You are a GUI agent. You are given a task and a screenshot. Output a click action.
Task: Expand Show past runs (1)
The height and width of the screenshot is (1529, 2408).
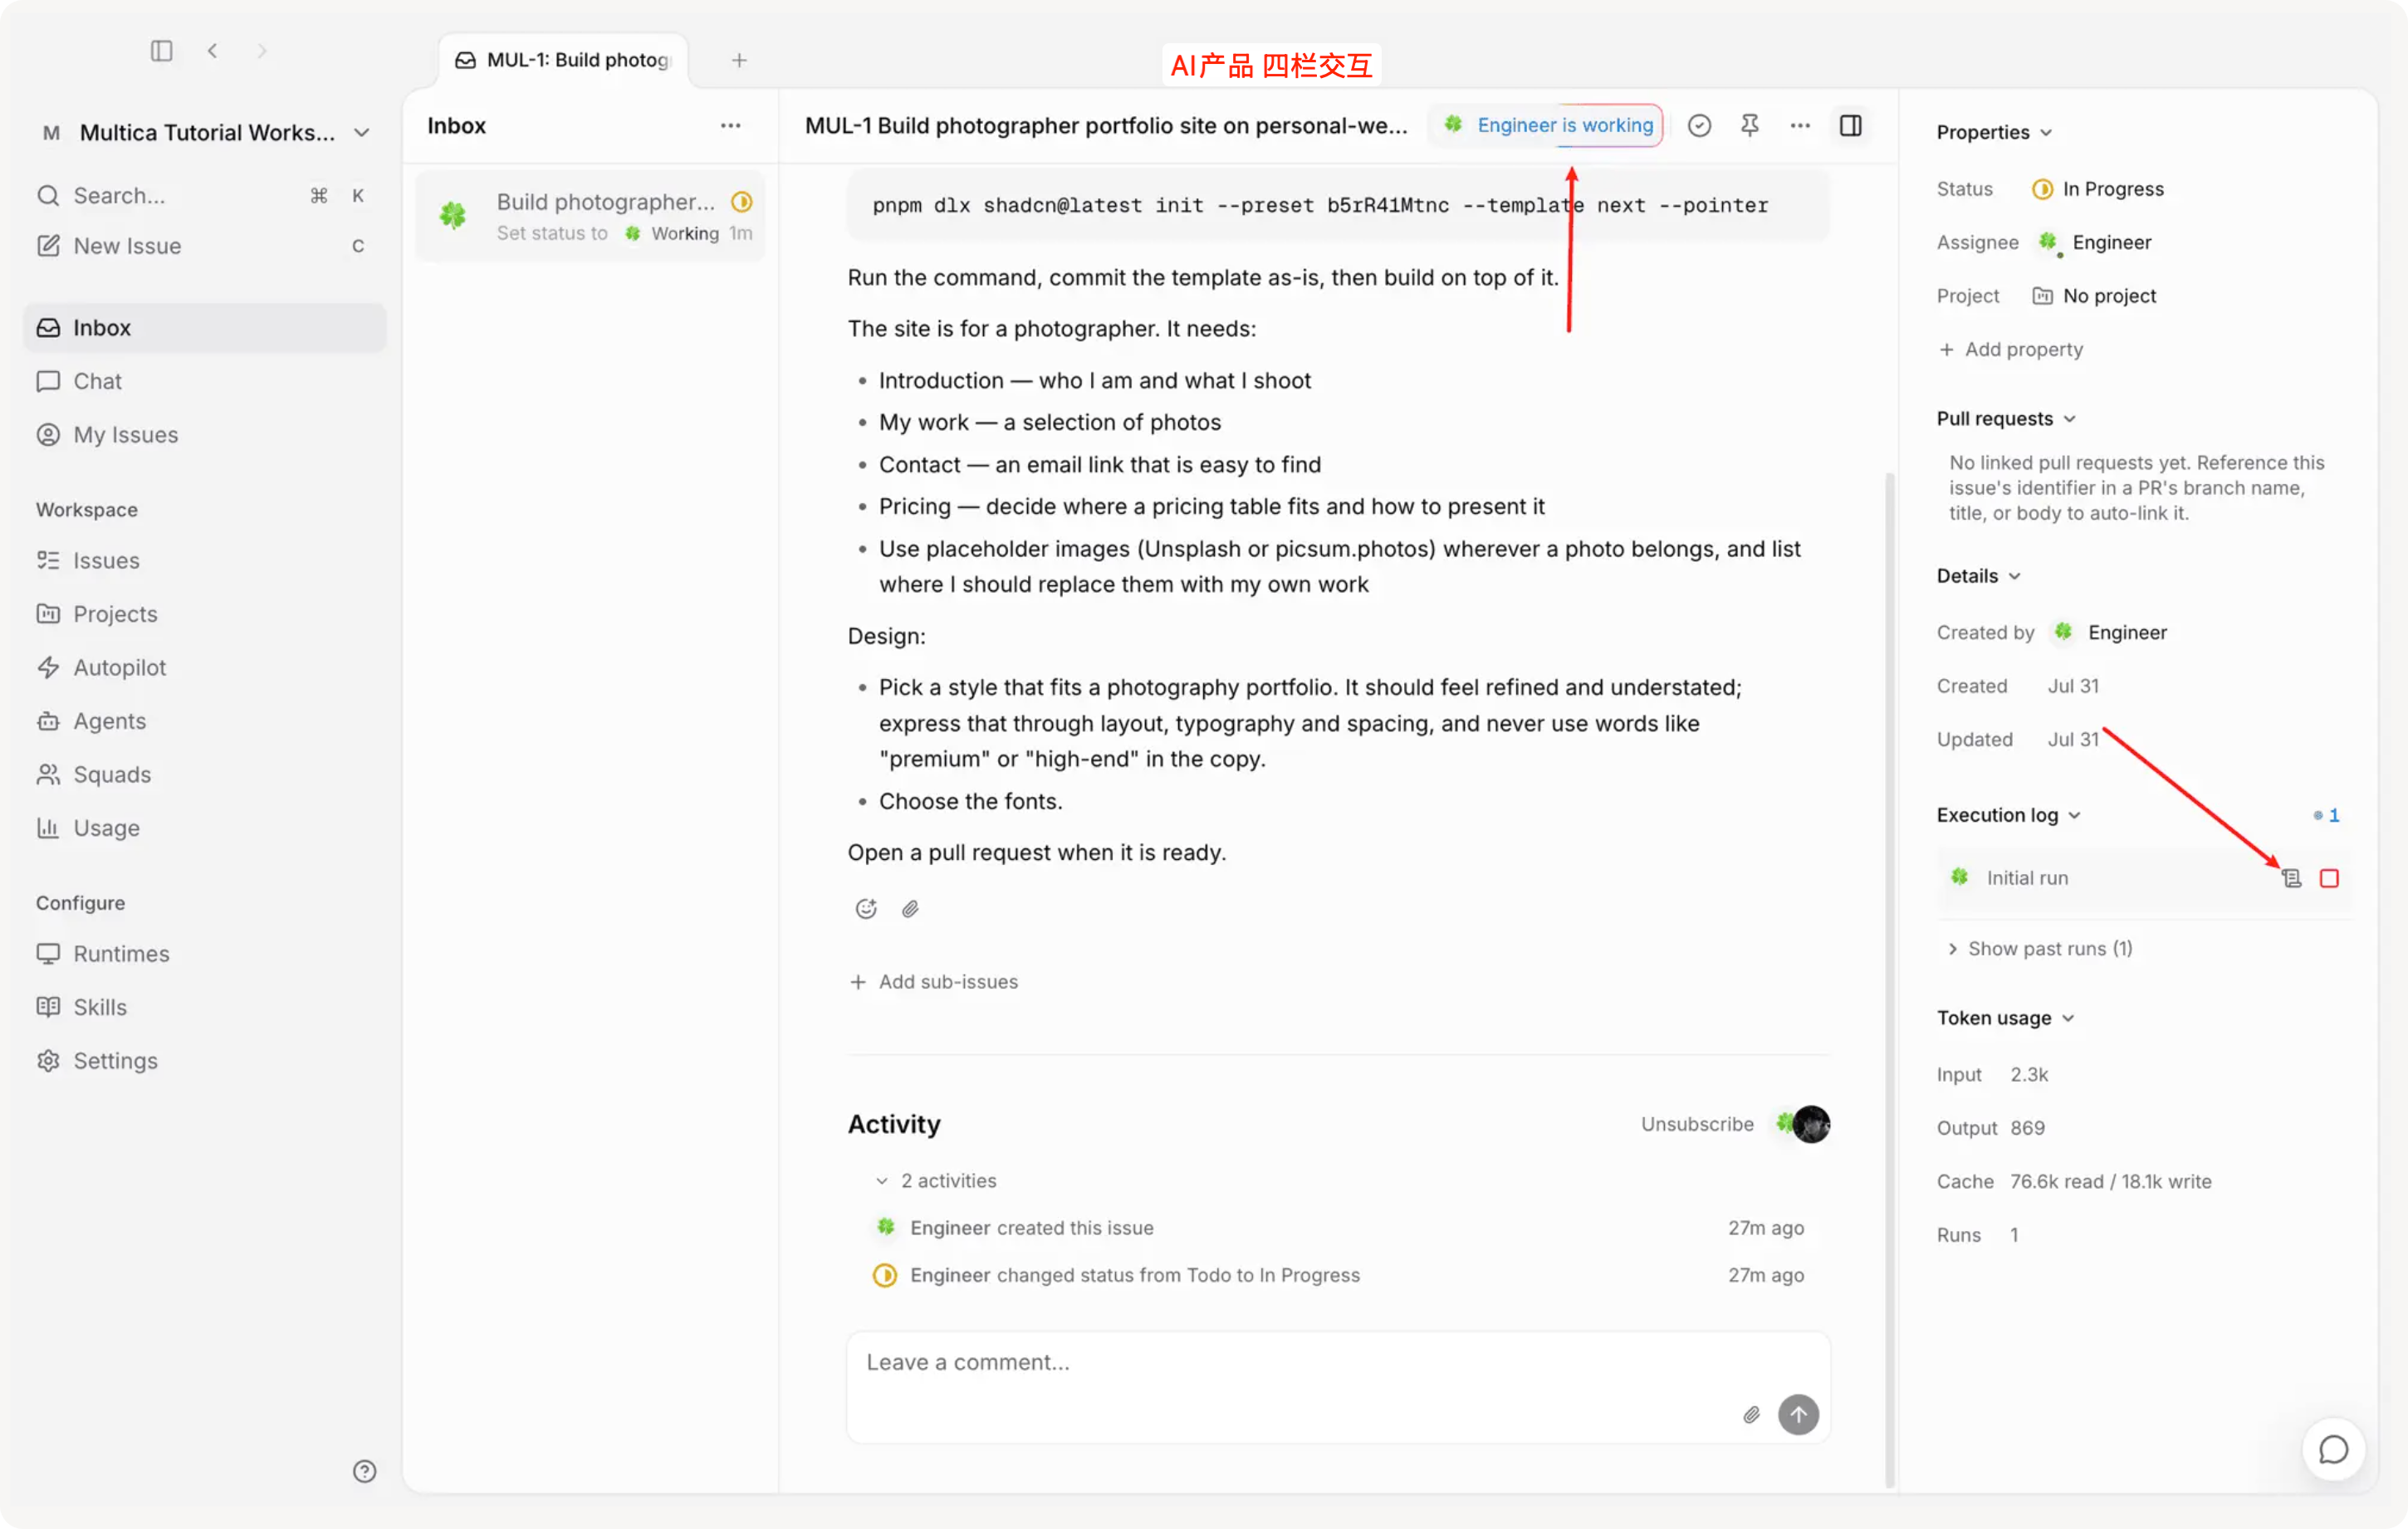2040,948
